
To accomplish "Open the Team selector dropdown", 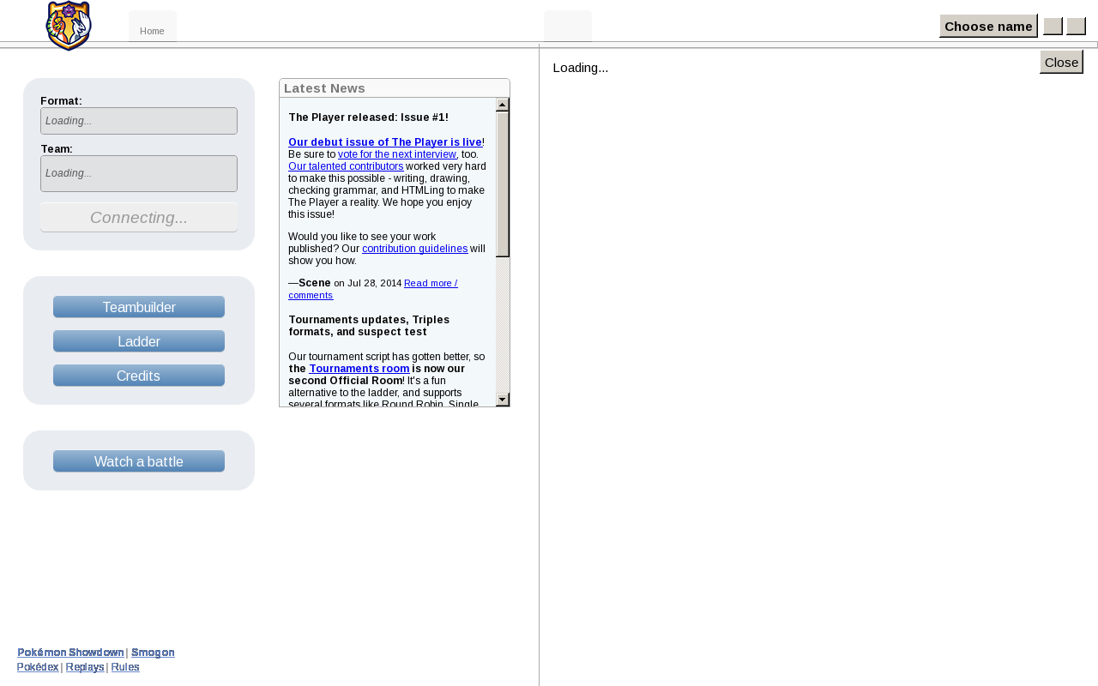I will pyautogui.click(x=139, y=173).
